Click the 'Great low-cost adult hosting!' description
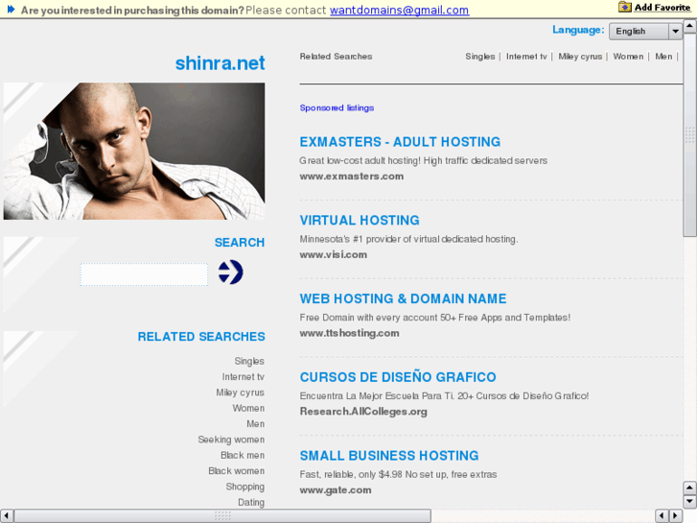Screen dimensions: 697x523 (x=423, y=160)
